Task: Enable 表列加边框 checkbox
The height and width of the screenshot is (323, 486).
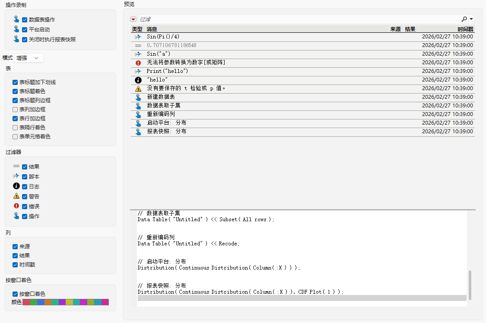Action: tap(15, 110)
